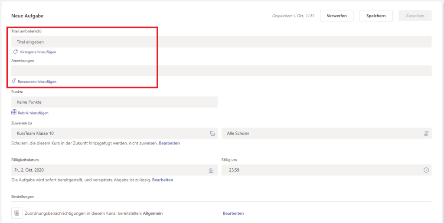Image resolution: width=444 pixels, height=223 pixels.
Task: Click the channel notification icon
Action: pos(16,213)
